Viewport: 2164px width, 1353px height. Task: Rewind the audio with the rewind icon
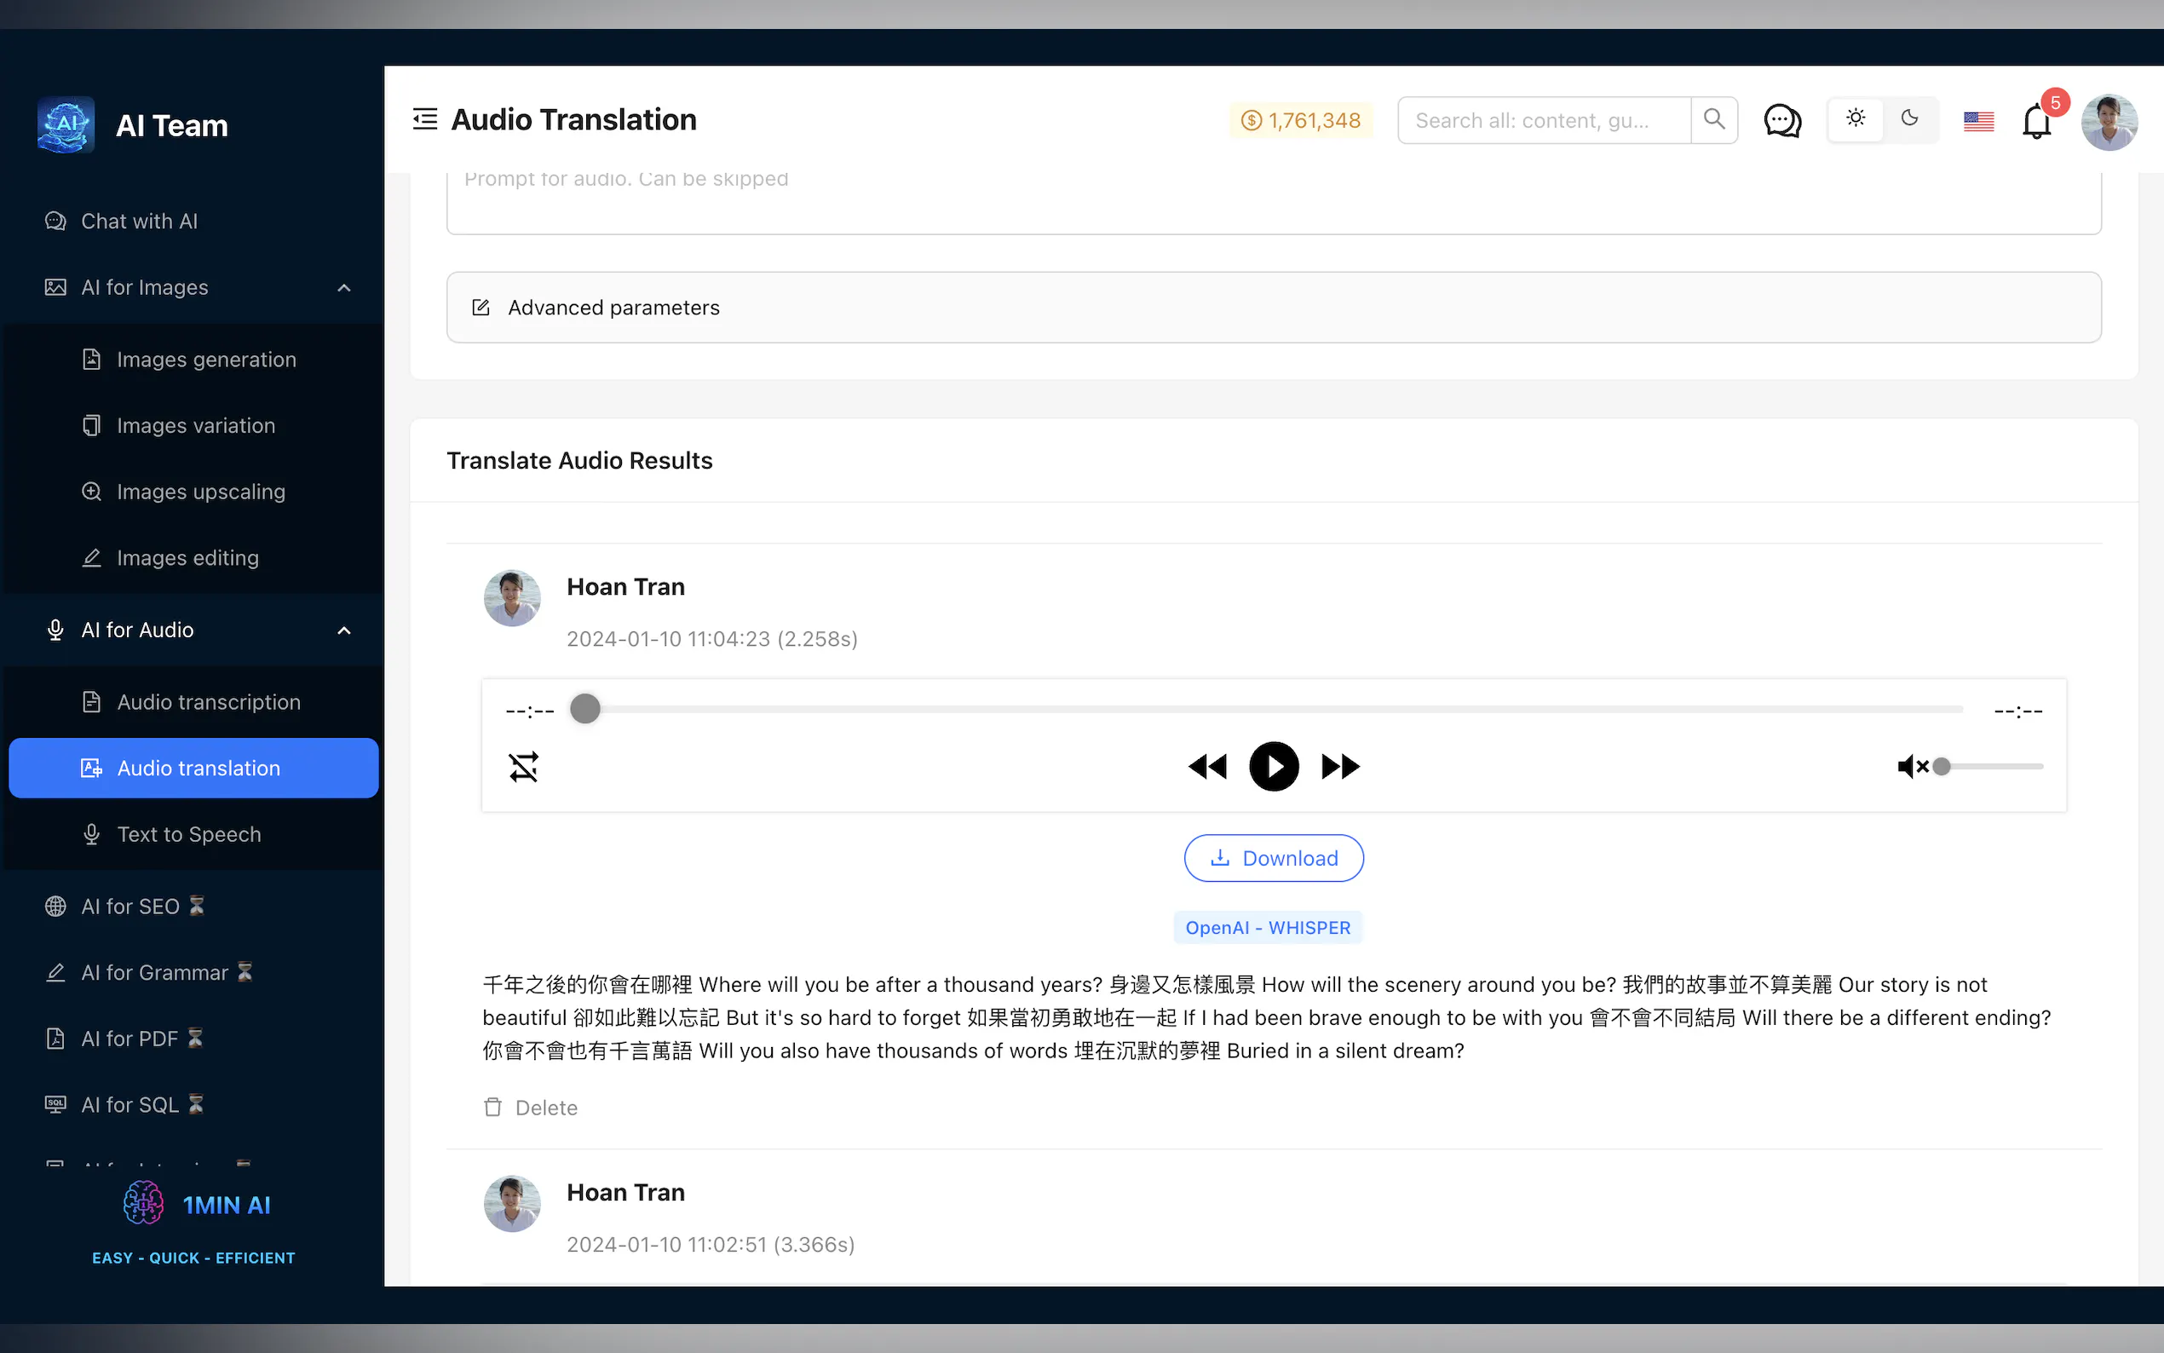(1206, 767)
